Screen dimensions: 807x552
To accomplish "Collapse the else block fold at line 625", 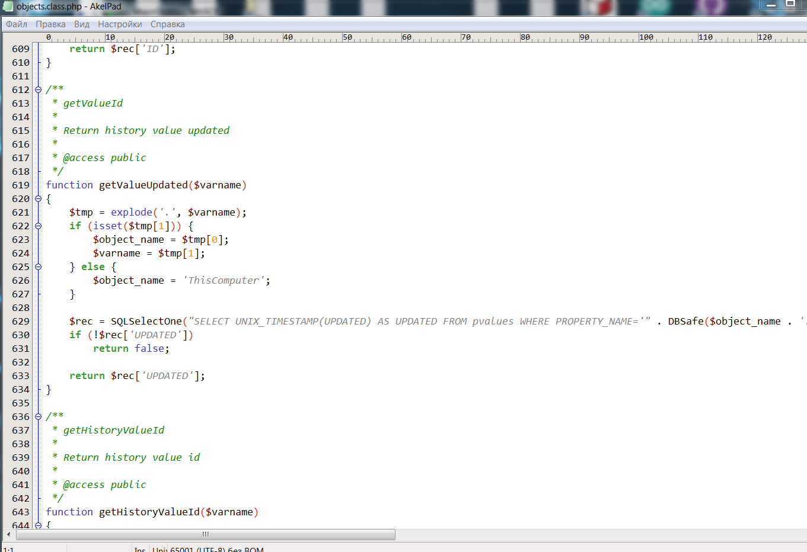I will click(38, 267).
